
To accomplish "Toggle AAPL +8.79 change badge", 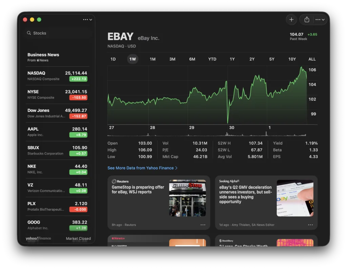I will (x=78, y=135).
